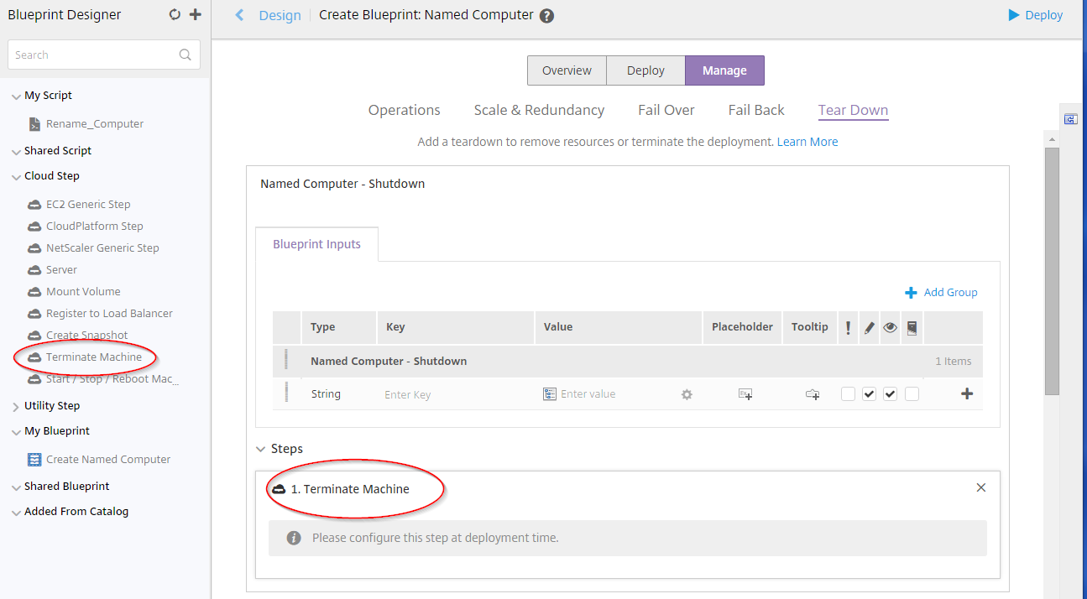Uncheck the visible checkbox in String row

point(891,394)
